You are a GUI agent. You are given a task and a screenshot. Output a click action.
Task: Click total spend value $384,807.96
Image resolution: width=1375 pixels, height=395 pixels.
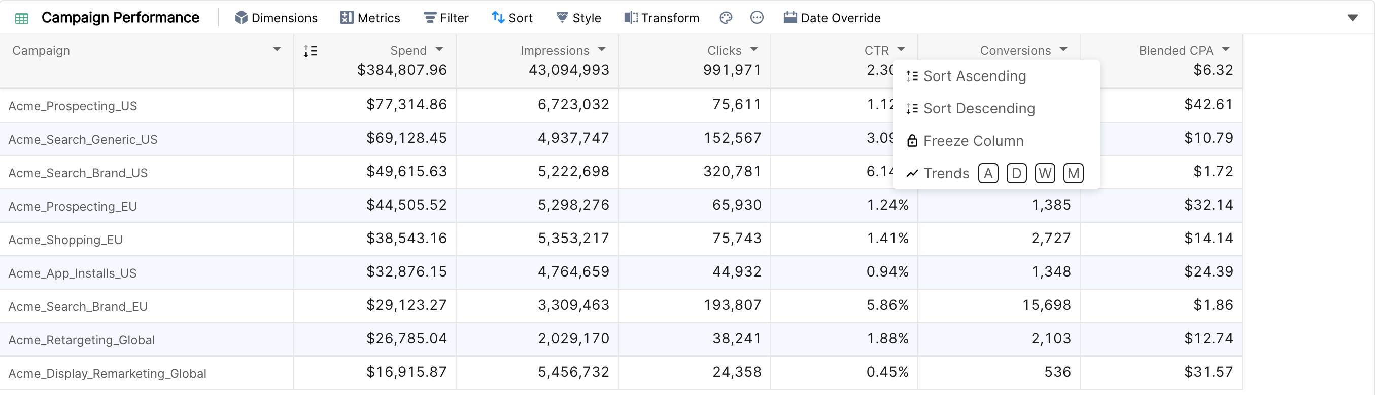point(402,70)
